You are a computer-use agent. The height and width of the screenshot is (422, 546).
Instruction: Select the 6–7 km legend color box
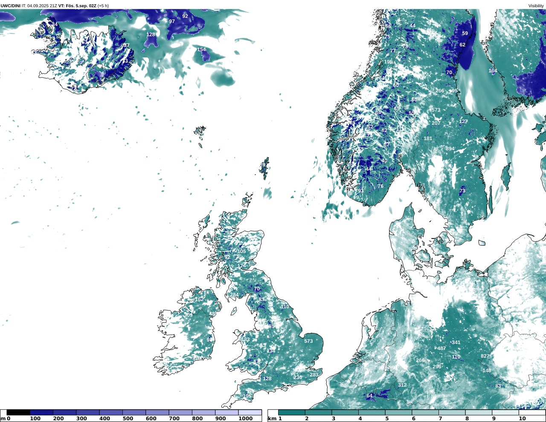(x=425, y=412)
